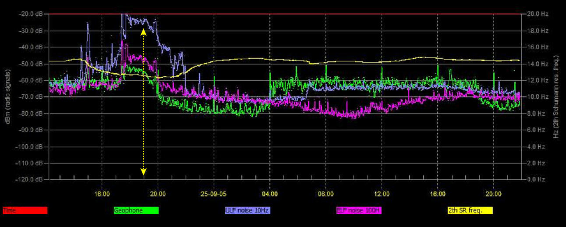
Task: Toggle the green Geophone legend entry
Action: [x=136, y=211]
